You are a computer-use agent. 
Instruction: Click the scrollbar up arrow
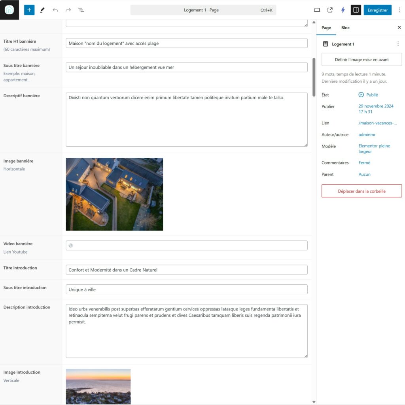click(x=314, y=22)
